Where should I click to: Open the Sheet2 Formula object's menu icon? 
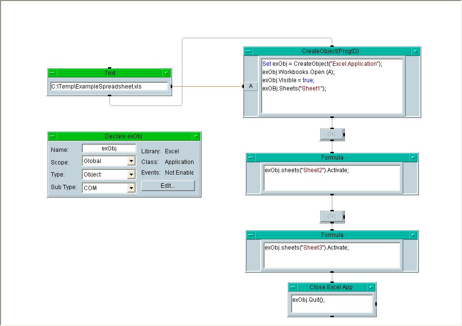(x=251, y=158)
